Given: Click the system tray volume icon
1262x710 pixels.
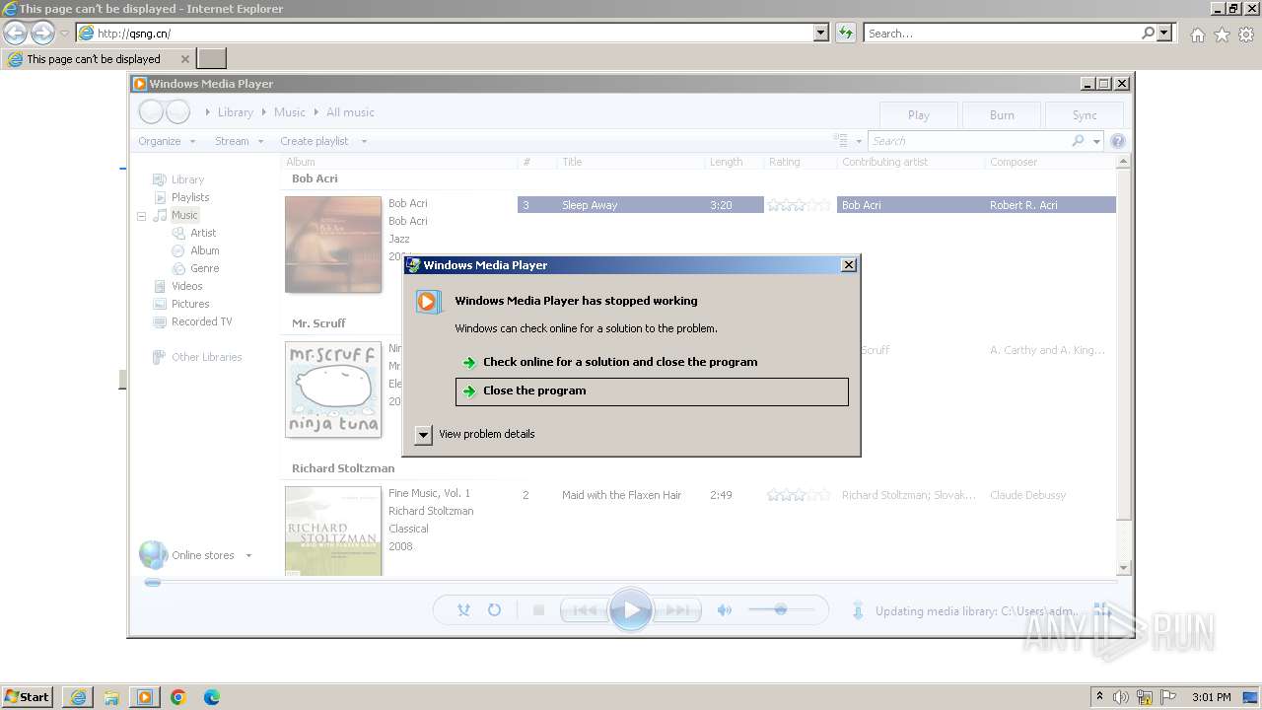Looking at the screenshot, I should pos(1121,697).
